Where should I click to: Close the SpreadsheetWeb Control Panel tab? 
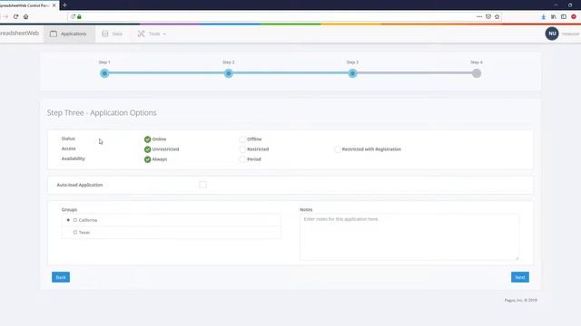(54, 5)
